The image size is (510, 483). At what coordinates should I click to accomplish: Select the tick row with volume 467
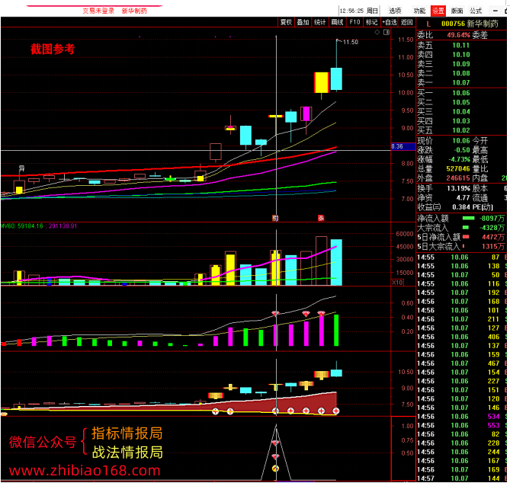pos(462,363)
